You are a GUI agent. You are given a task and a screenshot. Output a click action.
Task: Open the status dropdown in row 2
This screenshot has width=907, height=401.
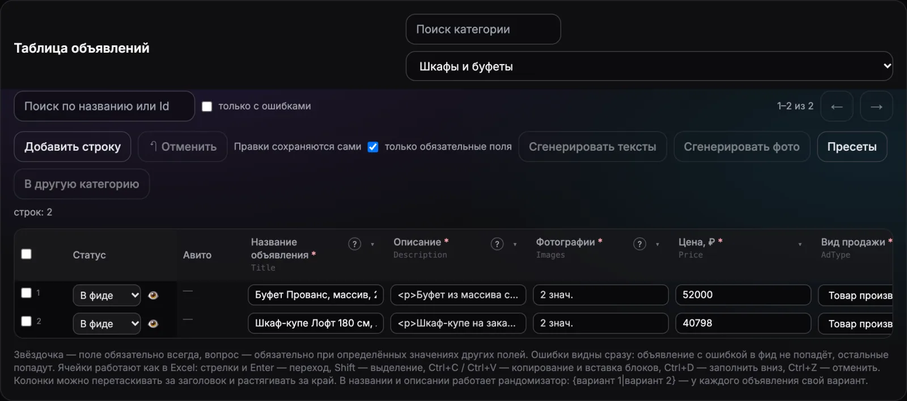point(107,323)
